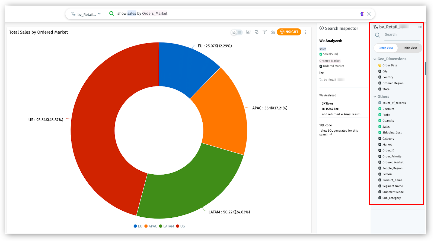Select the Category field
The width and height of the screenshot is (434, 241).
tap(388, 139)
